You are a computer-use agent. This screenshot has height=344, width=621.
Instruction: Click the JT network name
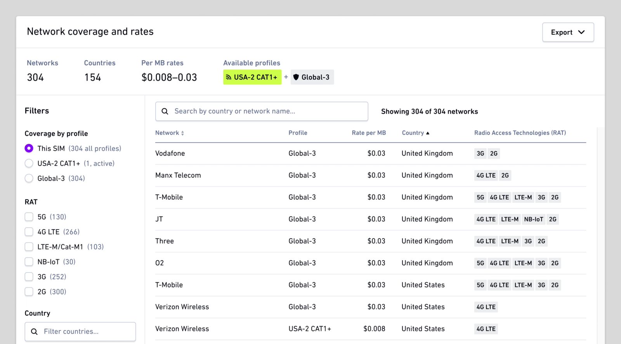coord(159,219)
